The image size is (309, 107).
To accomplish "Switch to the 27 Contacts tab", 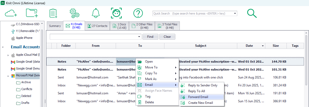I will (97, 26).
